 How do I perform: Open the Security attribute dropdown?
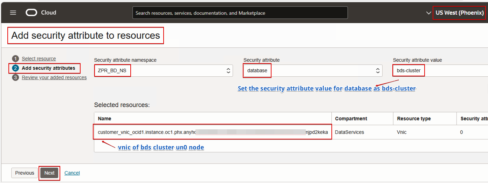[312, 71]
